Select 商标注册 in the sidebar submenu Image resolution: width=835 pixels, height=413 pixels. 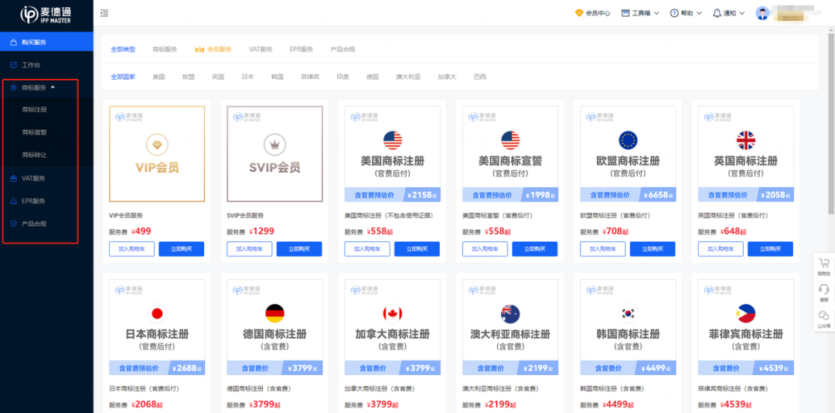click(35, 110)
